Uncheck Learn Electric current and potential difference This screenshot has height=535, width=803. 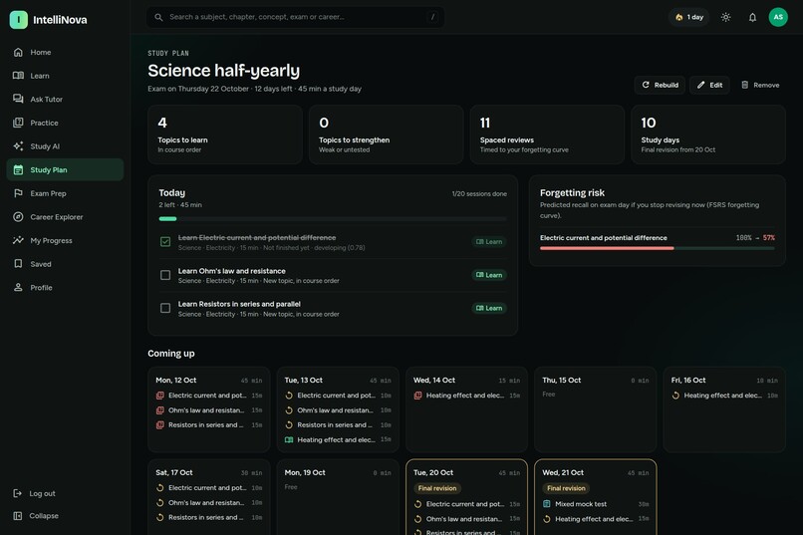(165, 242)
